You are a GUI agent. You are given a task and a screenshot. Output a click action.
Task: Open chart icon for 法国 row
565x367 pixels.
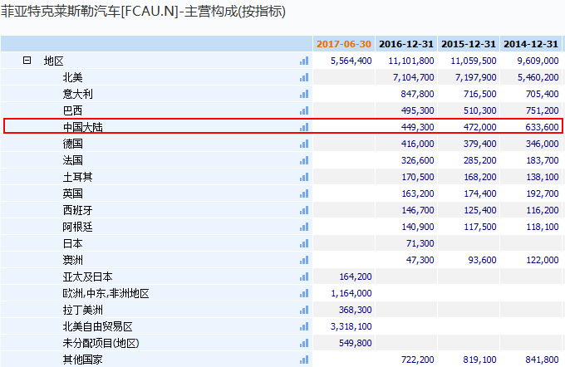pyautogui.click(x=304, y=160)
